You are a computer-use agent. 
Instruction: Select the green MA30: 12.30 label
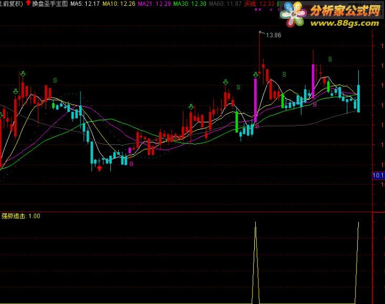coord(190,4)
